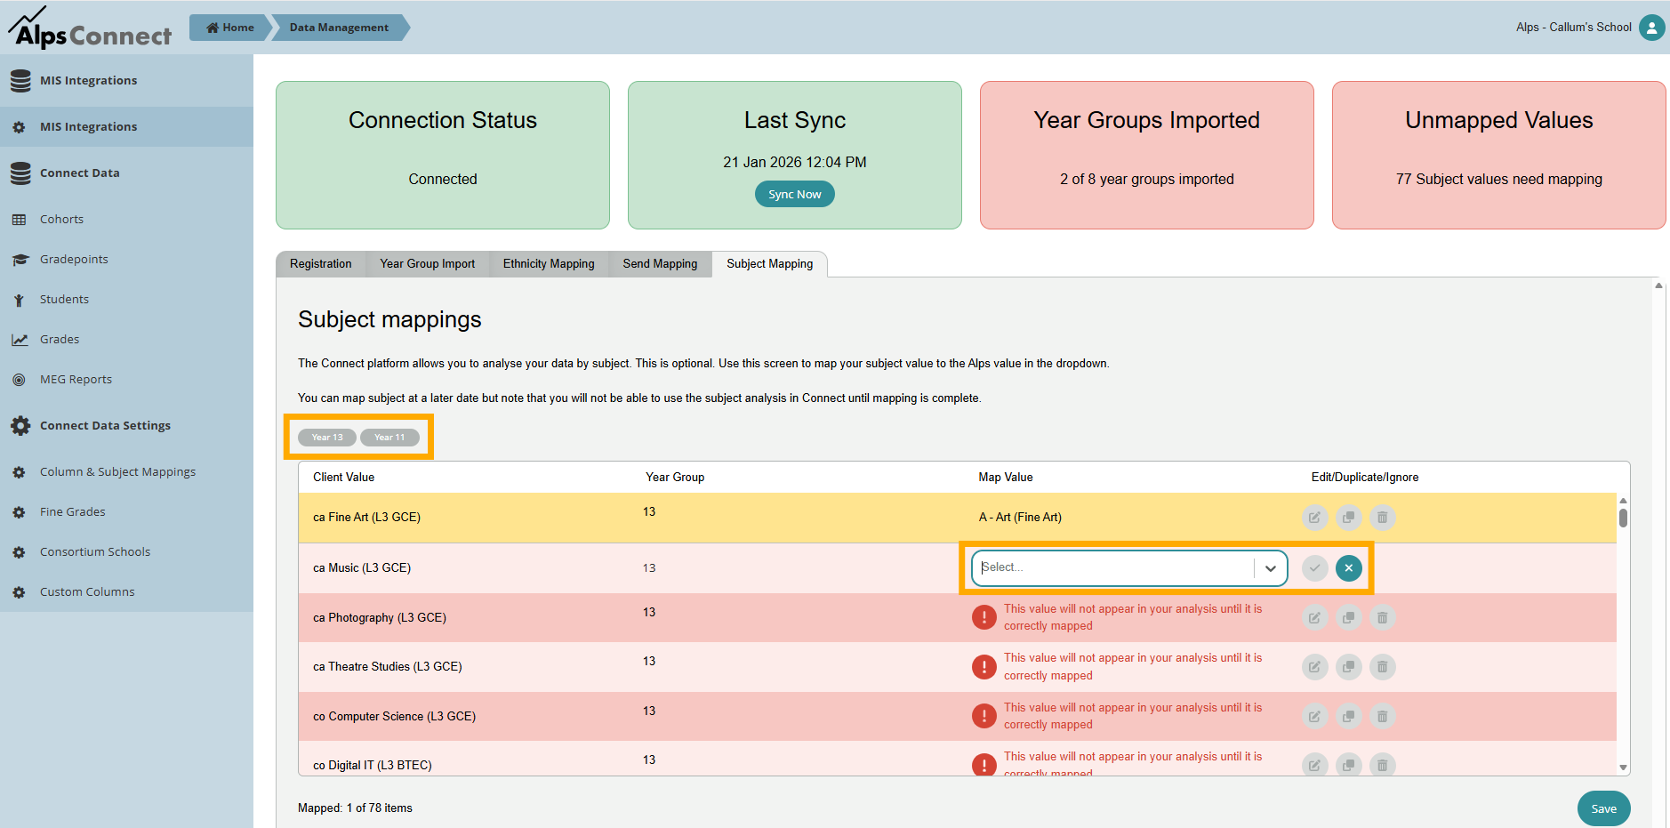The width and height of the screenshot is (1670, 828).
Task: Click the subject table scrollbar thumb
Action: (x=1623, y=518)
